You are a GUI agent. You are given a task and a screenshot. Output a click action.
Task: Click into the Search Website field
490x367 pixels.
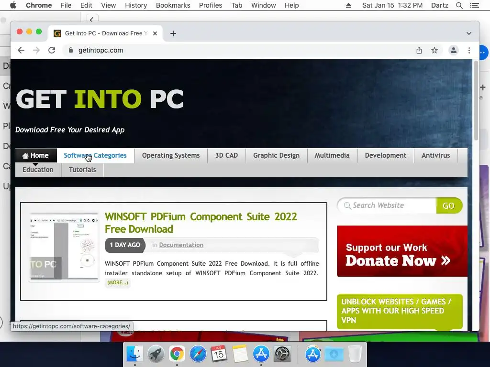pyautogui.click(x=387, y=205)
